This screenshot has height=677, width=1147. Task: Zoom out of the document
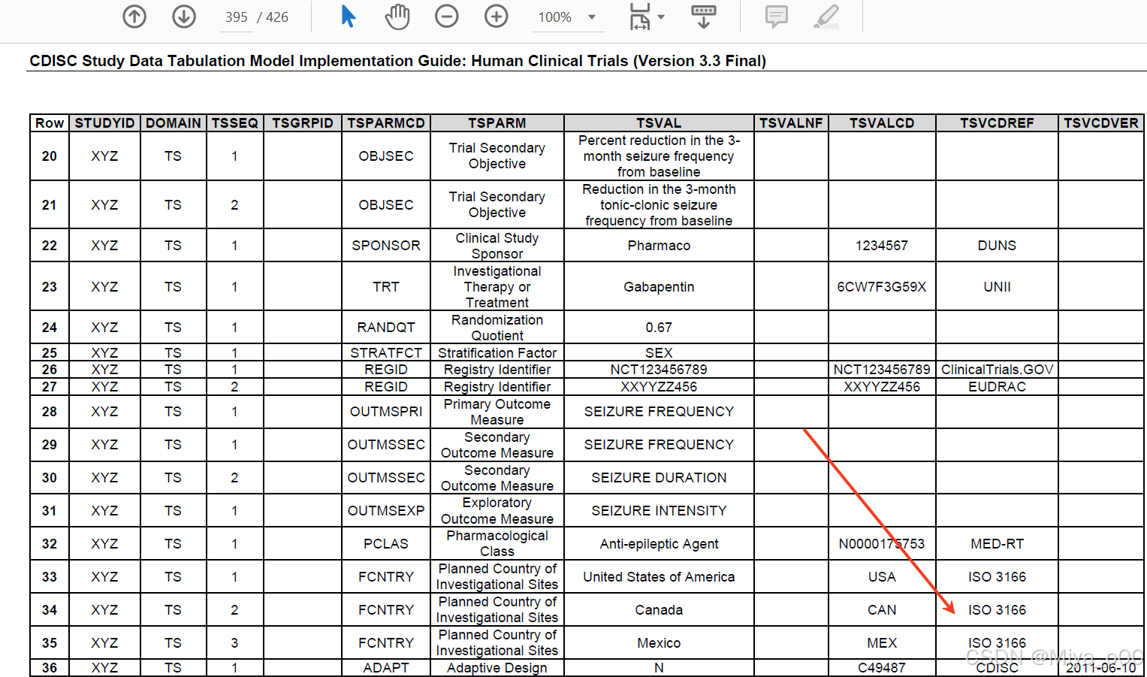coord(446,17)
